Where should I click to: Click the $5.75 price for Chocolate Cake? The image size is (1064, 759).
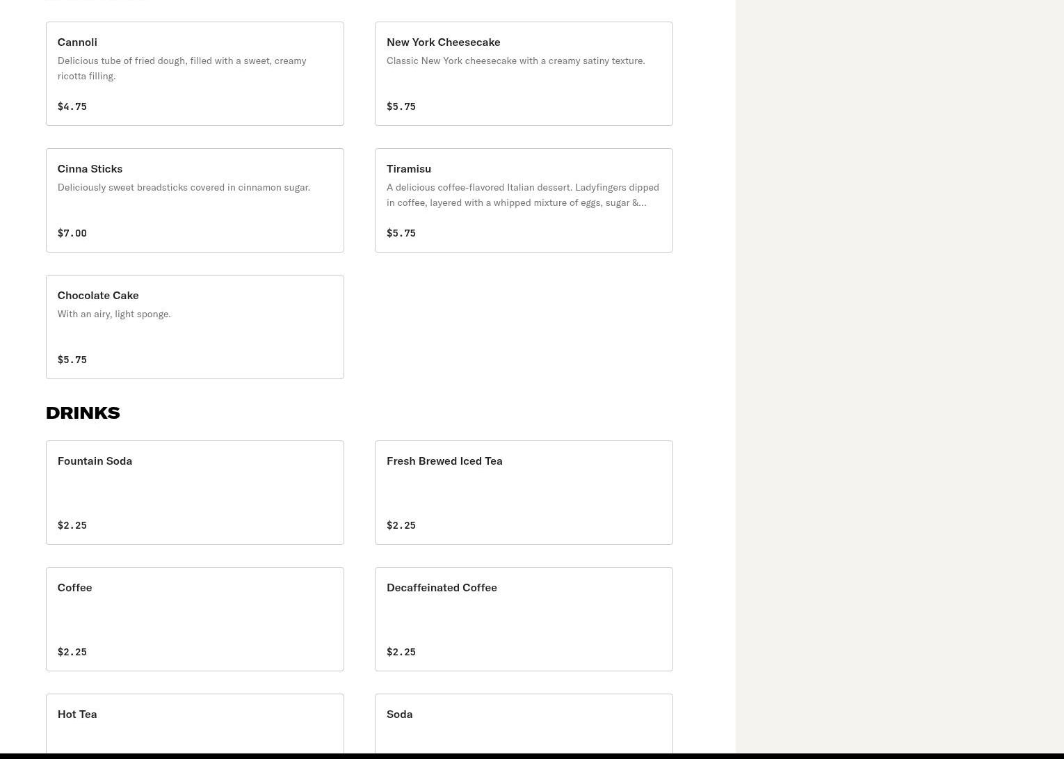(72, 360)
